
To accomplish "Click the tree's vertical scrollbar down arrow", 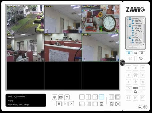I will 143,45.
